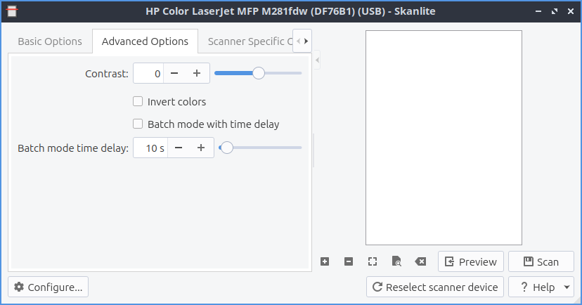
Task: Toggle Batch mode with time delay
Action: (x=138, y=124)
